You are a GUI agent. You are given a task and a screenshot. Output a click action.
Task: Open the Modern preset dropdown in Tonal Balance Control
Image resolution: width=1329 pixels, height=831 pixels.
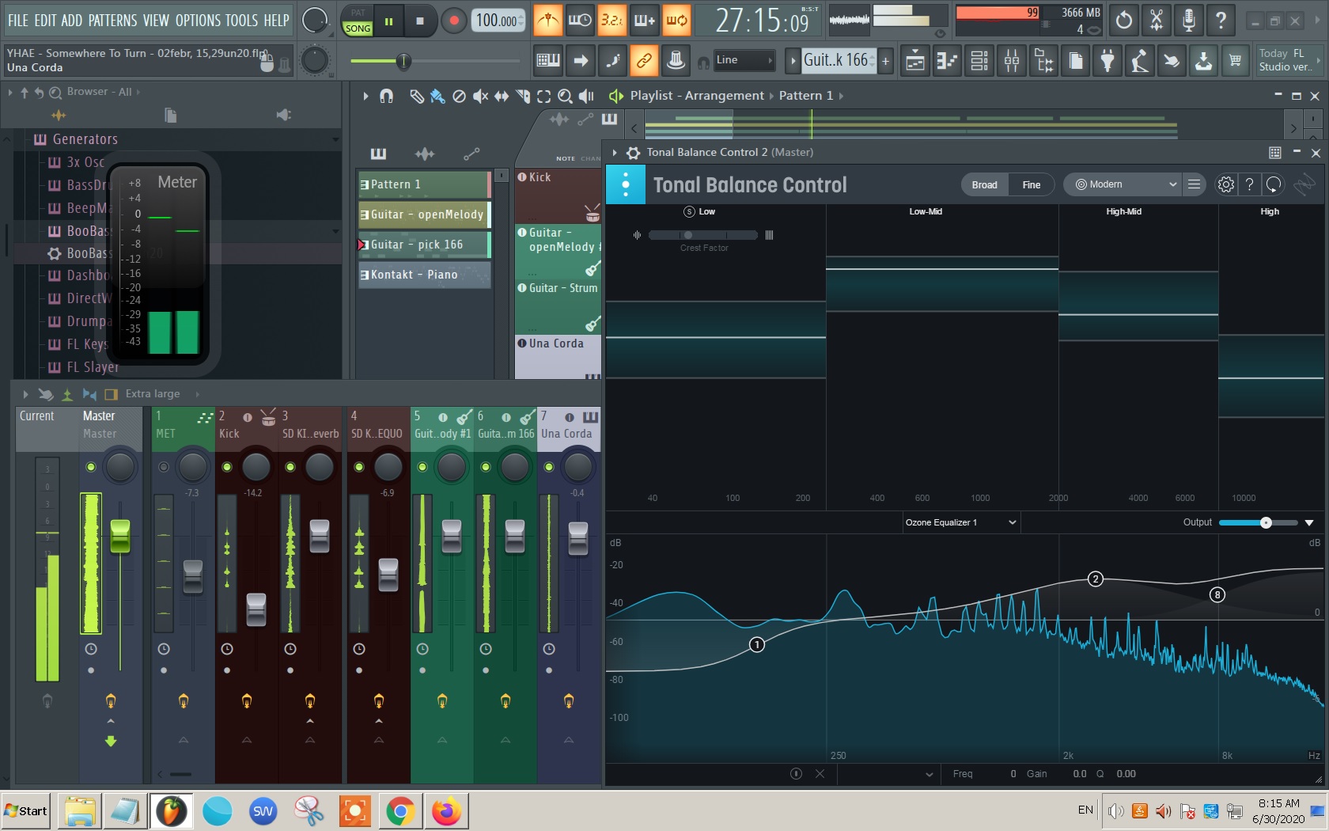[x=1123, y=184]
